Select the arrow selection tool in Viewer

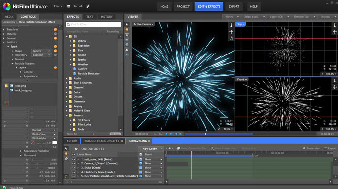click(127, 25)
